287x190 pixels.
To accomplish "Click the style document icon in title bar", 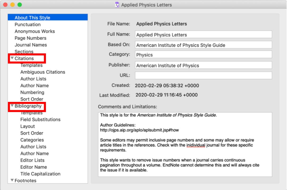I will pyautogui.click(x=117, y=5).
